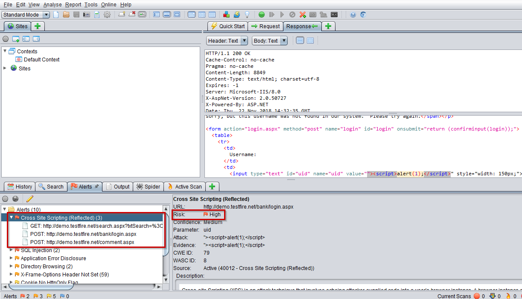Click the Persist Session disk icon

76,15
